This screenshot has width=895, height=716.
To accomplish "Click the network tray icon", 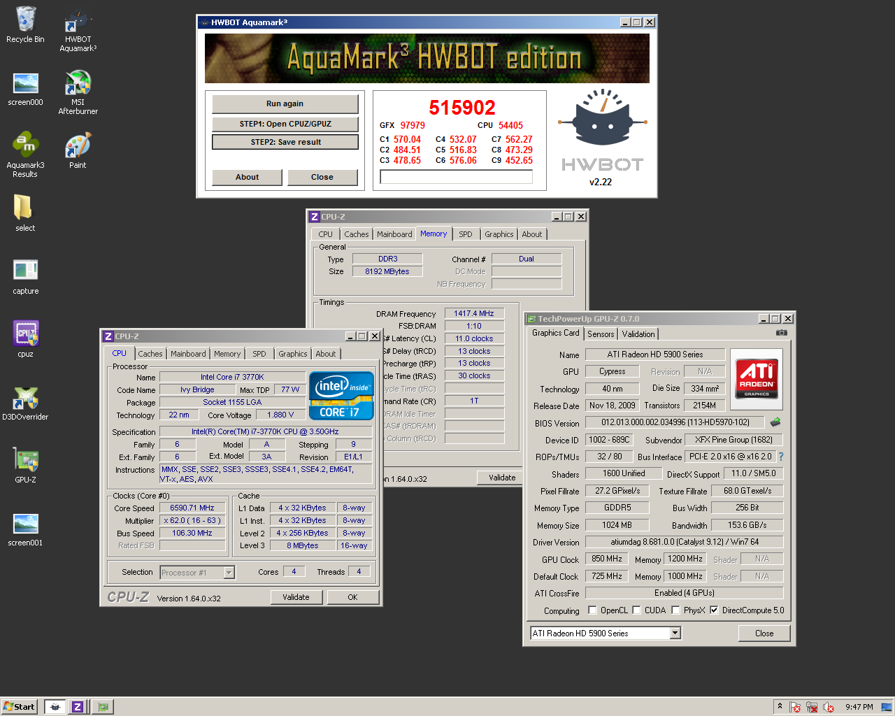I will [812, 707].
